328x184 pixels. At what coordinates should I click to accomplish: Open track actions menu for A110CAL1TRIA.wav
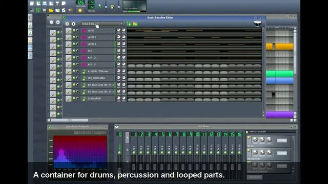coord(68,72)
